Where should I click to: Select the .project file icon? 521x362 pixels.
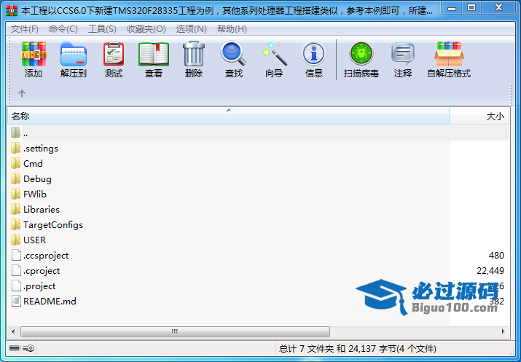click(16, 286)
